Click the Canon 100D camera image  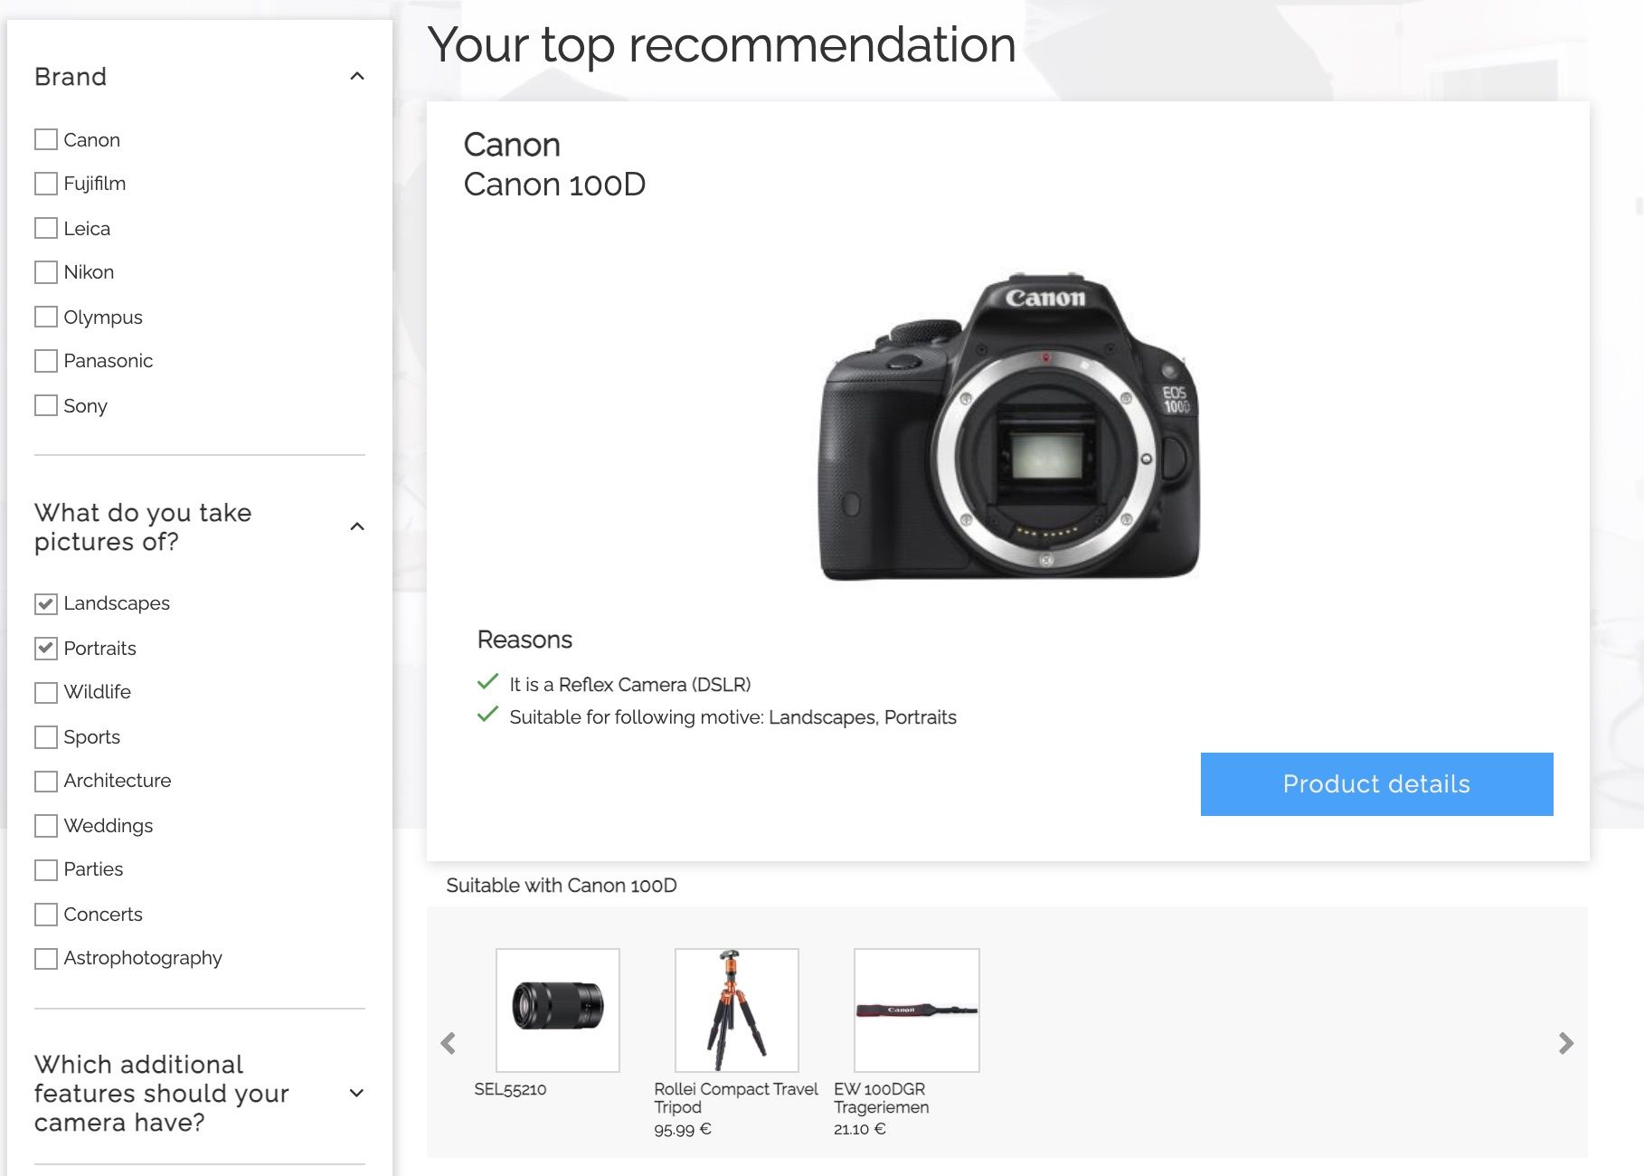[x=1009, y=425]
